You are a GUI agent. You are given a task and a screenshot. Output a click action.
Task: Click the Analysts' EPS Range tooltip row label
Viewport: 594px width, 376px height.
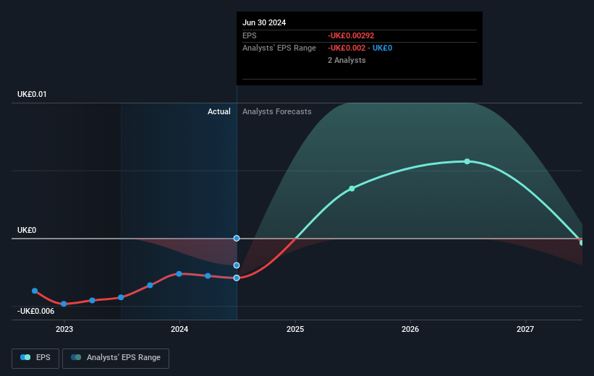(279, 48)
